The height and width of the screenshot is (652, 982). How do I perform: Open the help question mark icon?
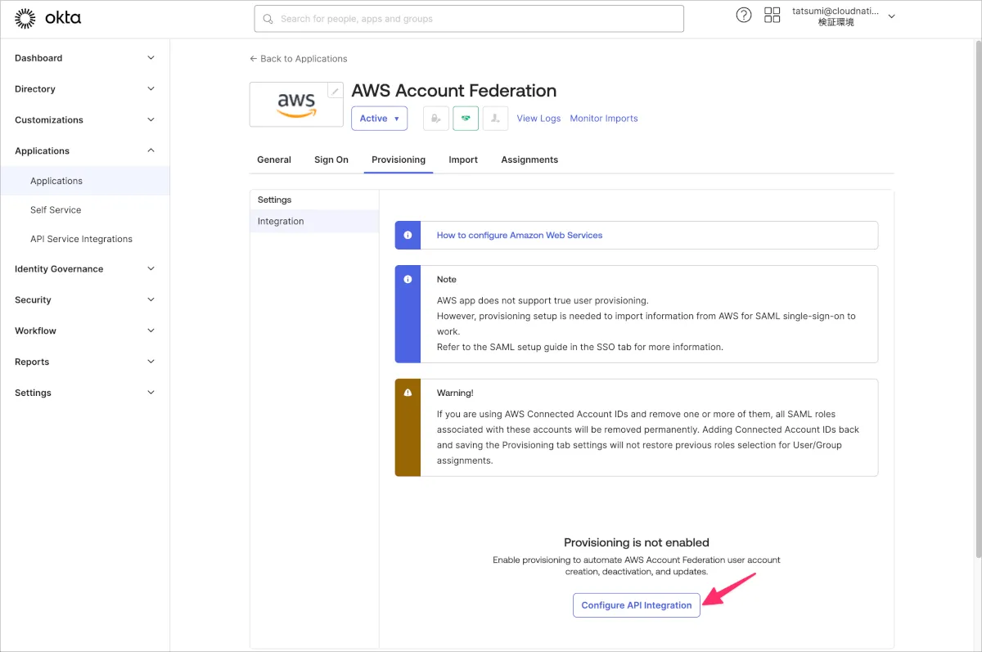743,15
